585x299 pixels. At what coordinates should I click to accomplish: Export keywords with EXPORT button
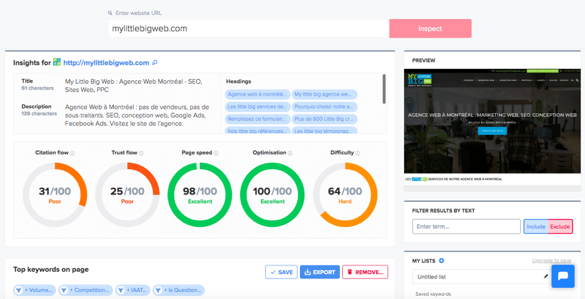320,272
